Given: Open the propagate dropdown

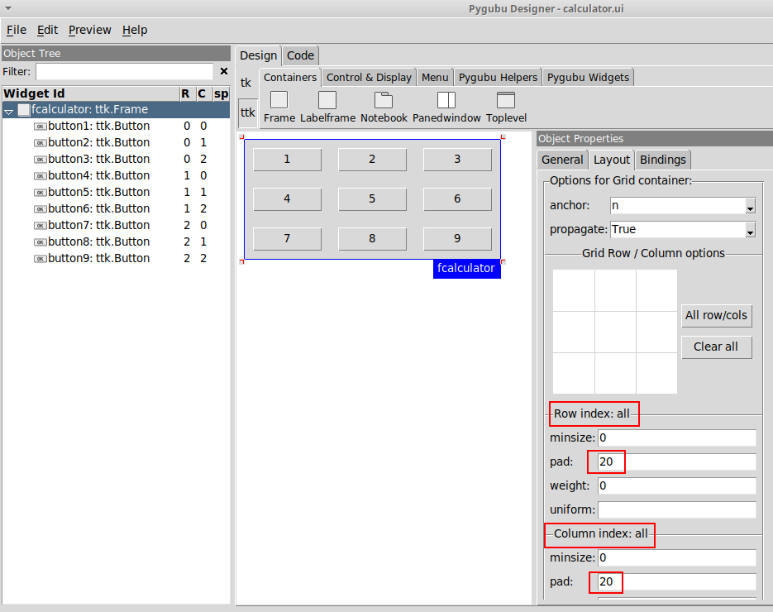Looking at the screenshot, I should coord(747,230).
